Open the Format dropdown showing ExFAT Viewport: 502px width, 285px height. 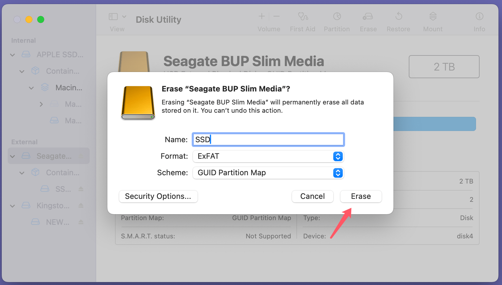(338, 156)
